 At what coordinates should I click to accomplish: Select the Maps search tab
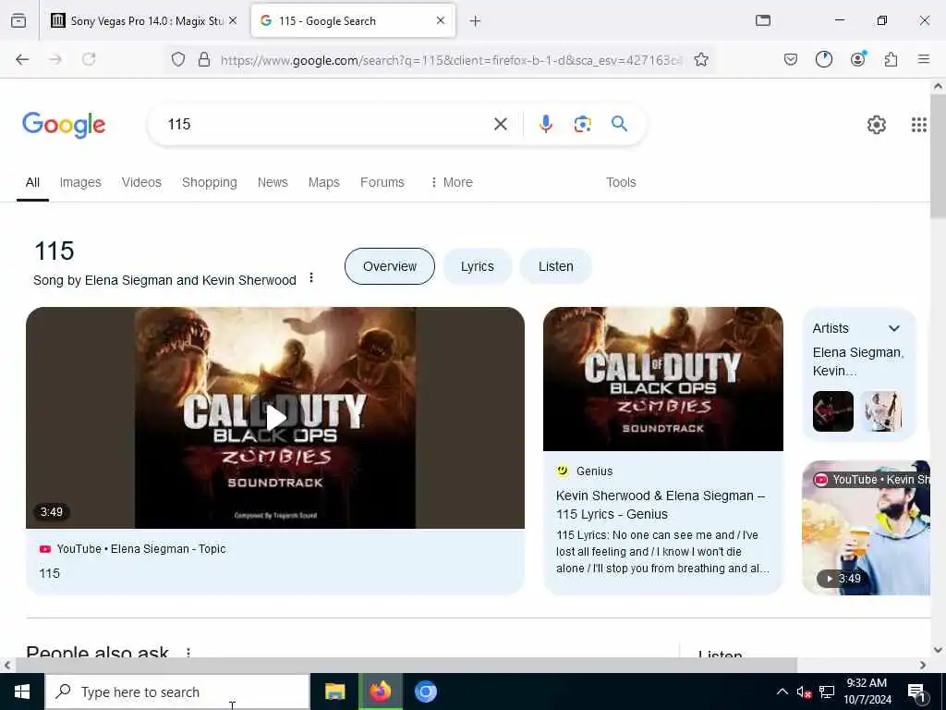(x=324, y=182)
